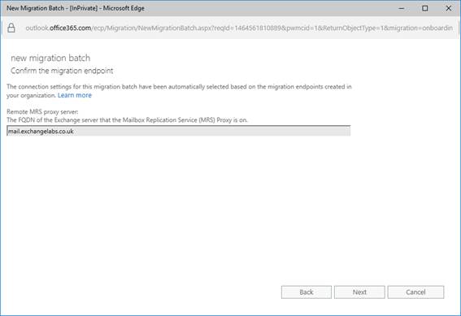This screenshot has width=461, height=316.
Task: Close the New Migration Batch window
Action: 448,8
